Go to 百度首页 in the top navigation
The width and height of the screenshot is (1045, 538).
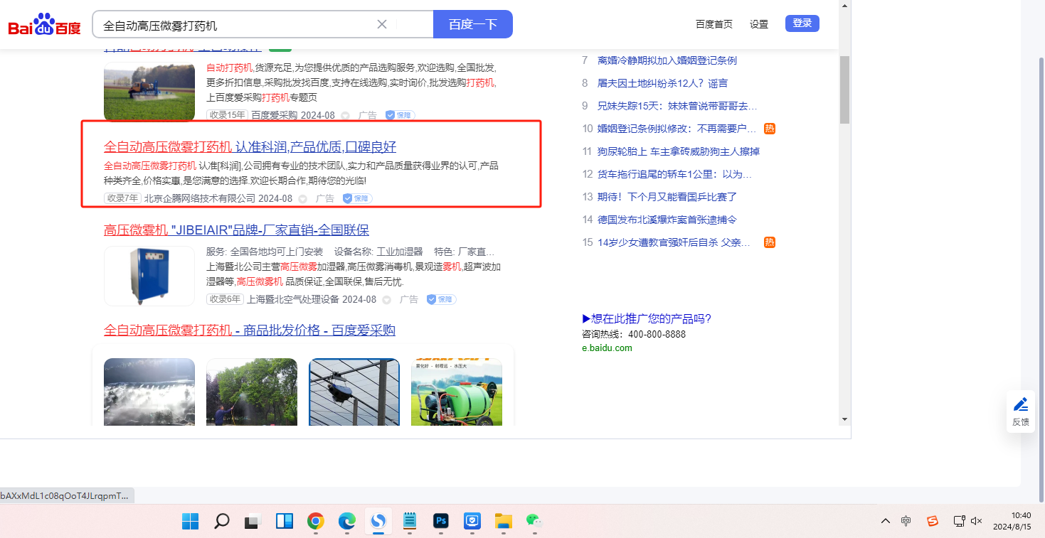[714, 24]
